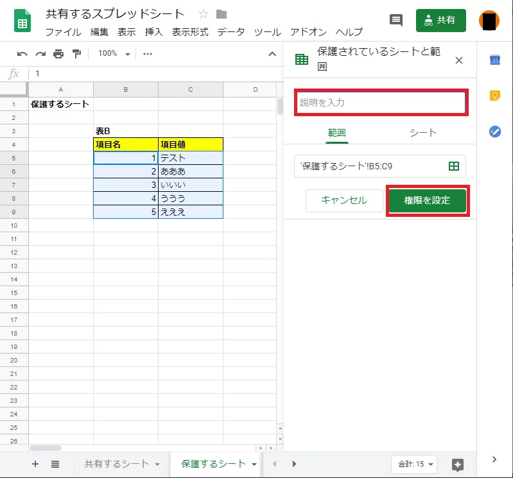Viewport: 513px width, 478px height.
Task: Open the 共有するシート tab dropdown arrow
Action: coord(157,465)
